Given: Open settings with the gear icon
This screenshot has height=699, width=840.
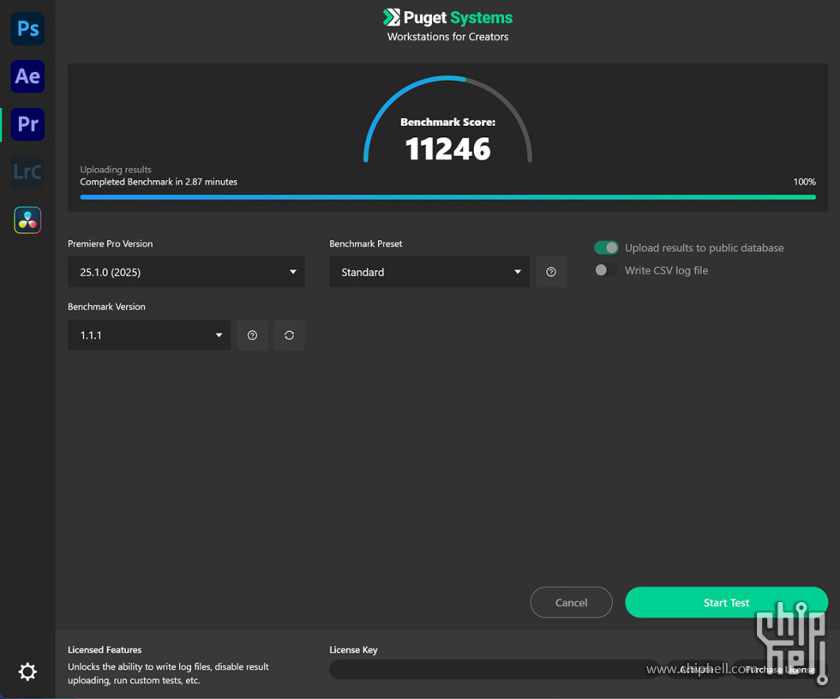Looking at the screenshot, I should 27,672.
